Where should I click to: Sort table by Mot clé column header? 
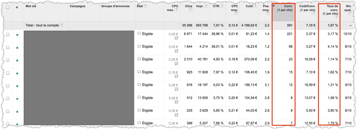(x=31, y=6)
